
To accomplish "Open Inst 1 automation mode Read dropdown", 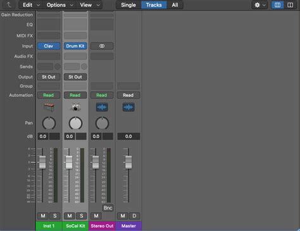I will coord(49,95).
